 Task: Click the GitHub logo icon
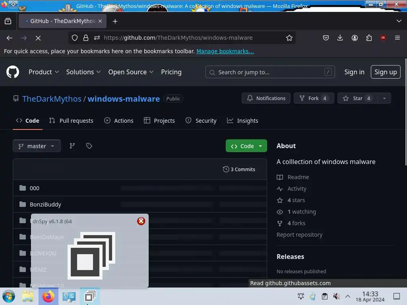coord(12,72)
